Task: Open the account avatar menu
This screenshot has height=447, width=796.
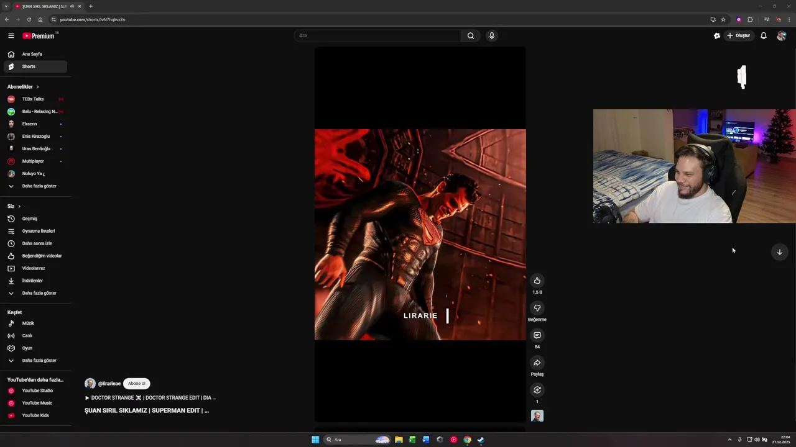Action: pyautogui.click(x=781, y=35)
